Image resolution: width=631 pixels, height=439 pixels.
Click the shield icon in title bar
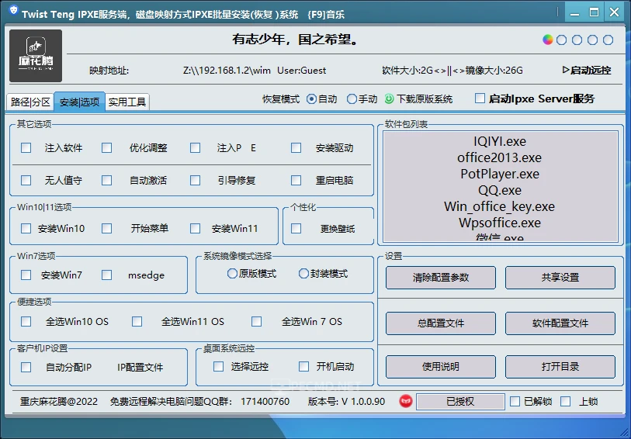pyautogui.click(x=14, y=10)
